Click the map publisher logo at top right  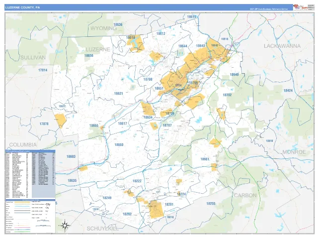pyautogui.click(x=300, y=7)
